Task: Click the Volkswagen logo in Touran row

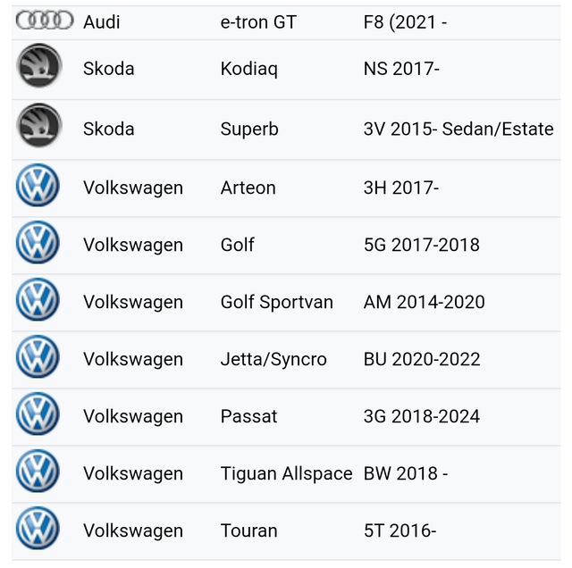Action: tap(38, 530)
